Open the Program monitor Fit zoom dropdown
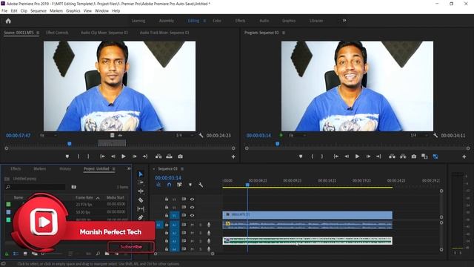Screen dimensions: 474x267 click(x=298, y=135)
